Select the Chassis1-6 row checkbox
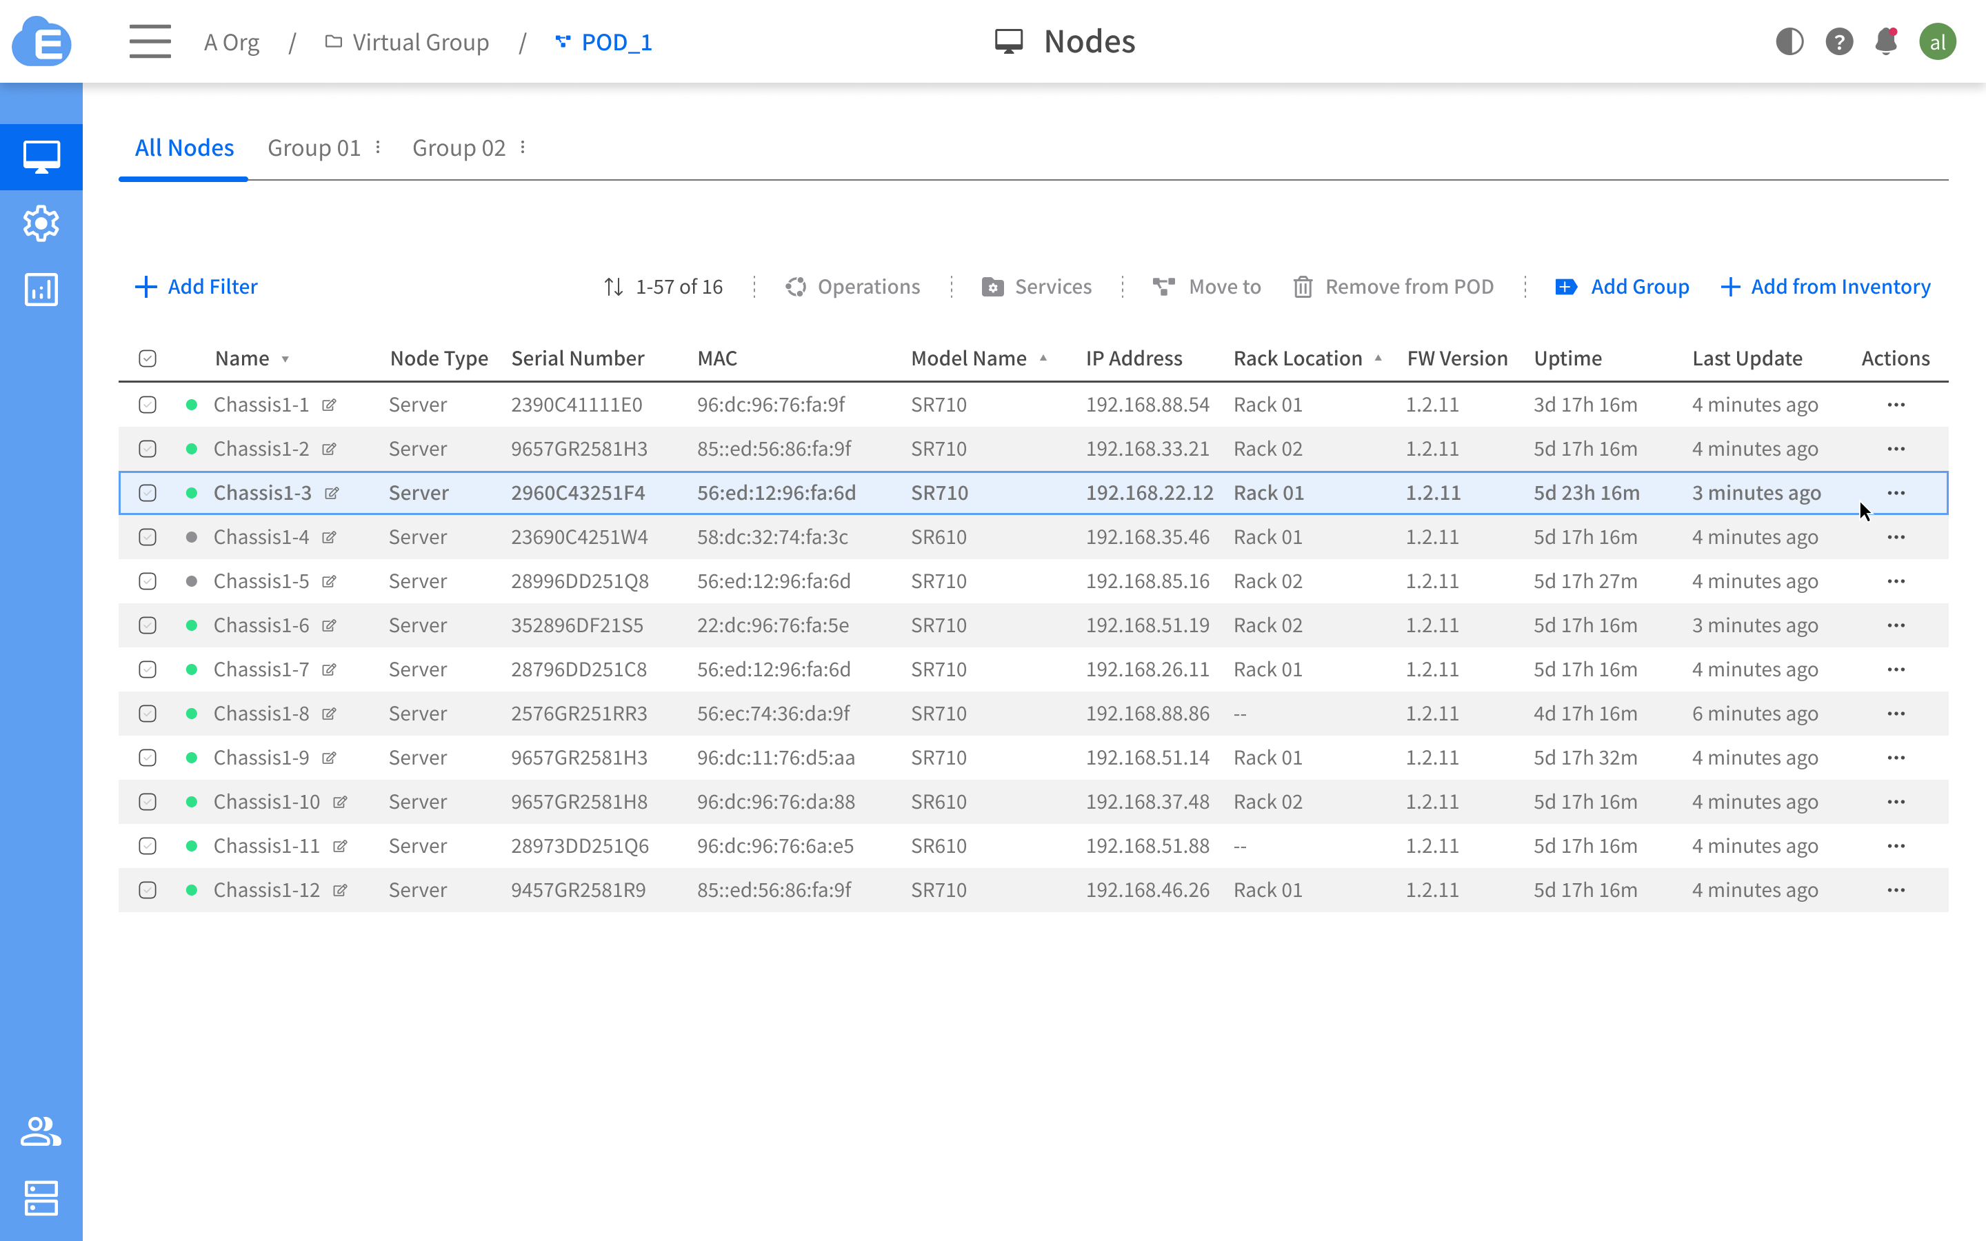This screenshot has height=1241, width=1986. (148, 625)
